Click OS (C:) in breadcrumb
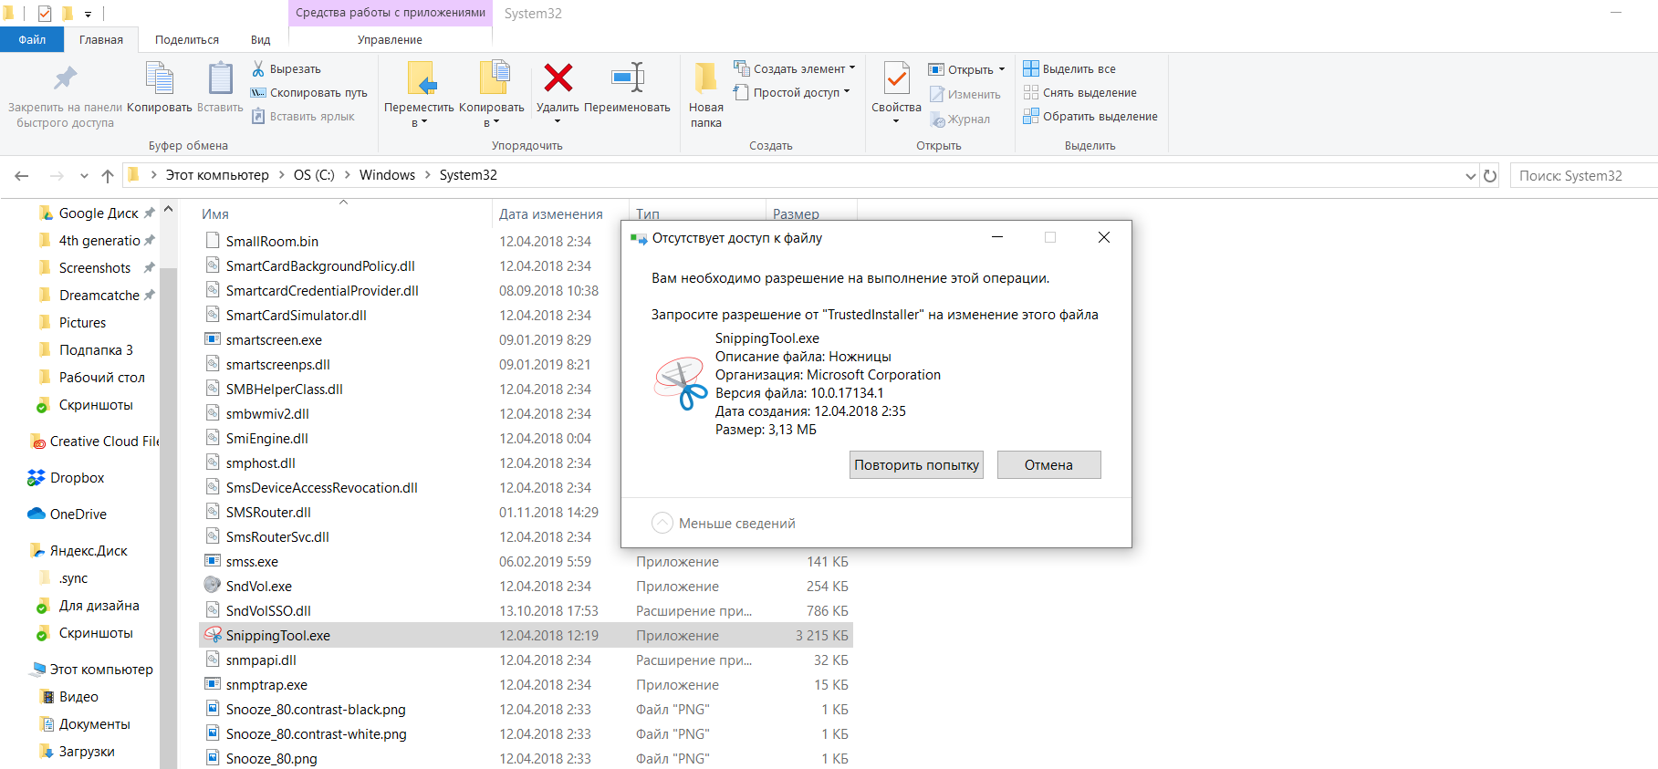This screenshot has width=1658, height=769. pyautogui.click(x=314, y=175)
